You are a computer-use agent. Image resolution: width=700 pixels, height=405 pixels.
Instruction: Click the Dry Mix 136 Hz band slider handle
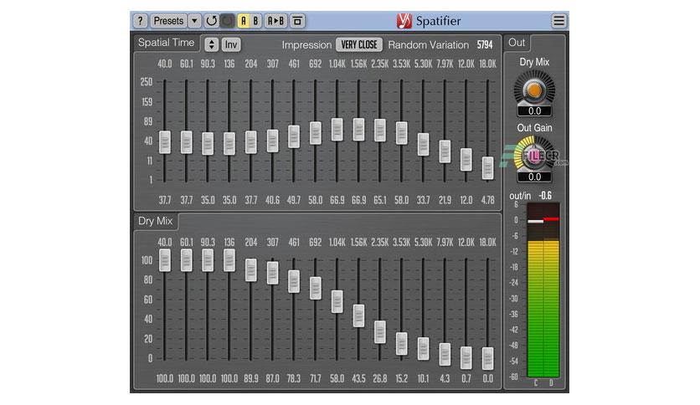pyautogui.click(x=229, y=260)
